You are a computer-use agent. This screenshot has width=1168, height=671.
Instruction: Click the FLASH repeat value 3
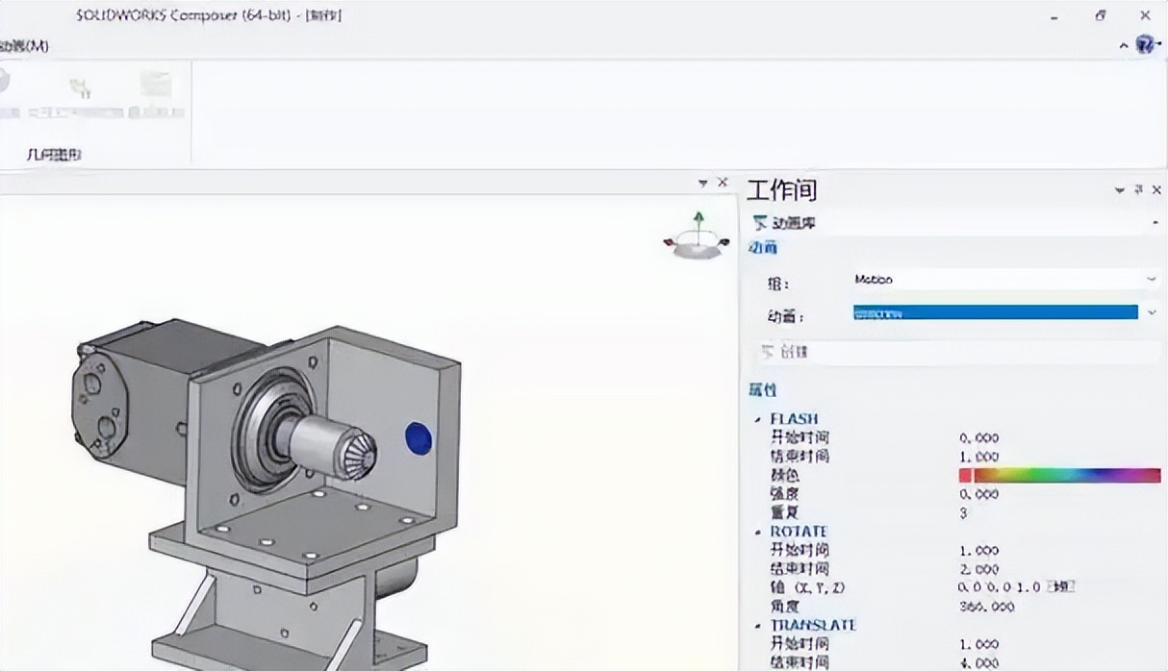pyautogui.click(x=963, y=513)
